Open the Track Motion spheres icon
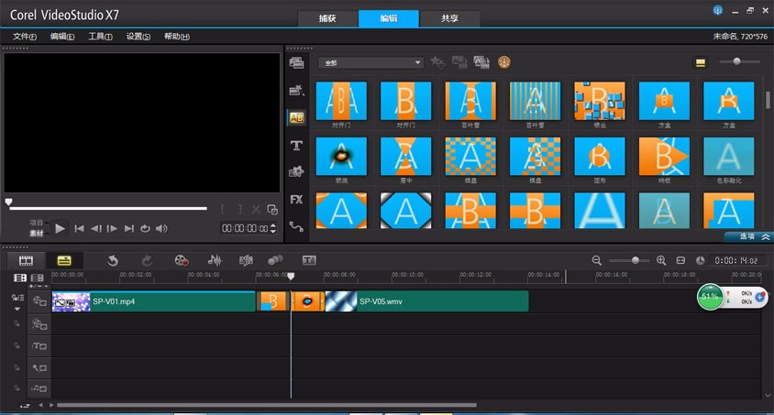Image resolution: width=774 pixels, height=415 pixels. point(275,260)
